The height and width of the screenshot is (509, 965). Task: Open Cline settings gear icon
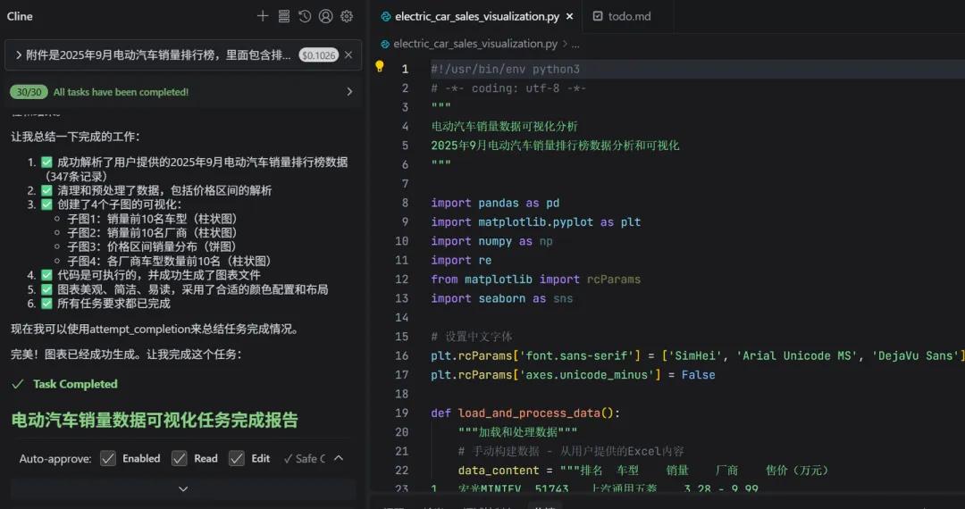click(347, 17)
